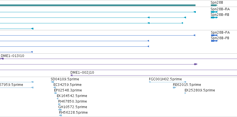The width and height of the screenshot is (237, 117).
Task: Select the DME1-002J10 clone label
Action: point(82,73)
